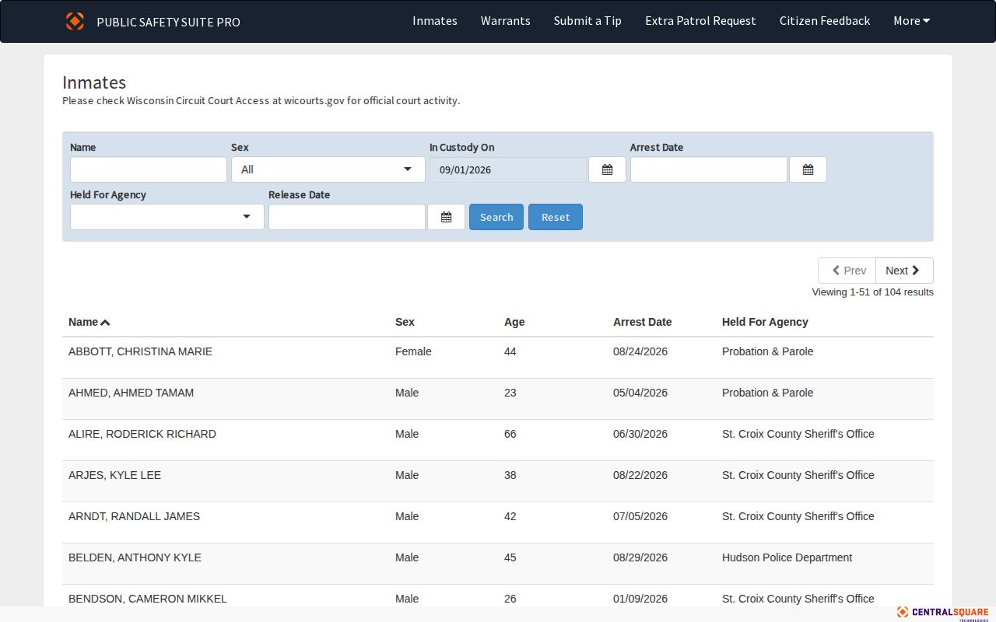Open the In Custody On calendar picker
The width and height of the screenshot is (996, 622).
[607, 169]
